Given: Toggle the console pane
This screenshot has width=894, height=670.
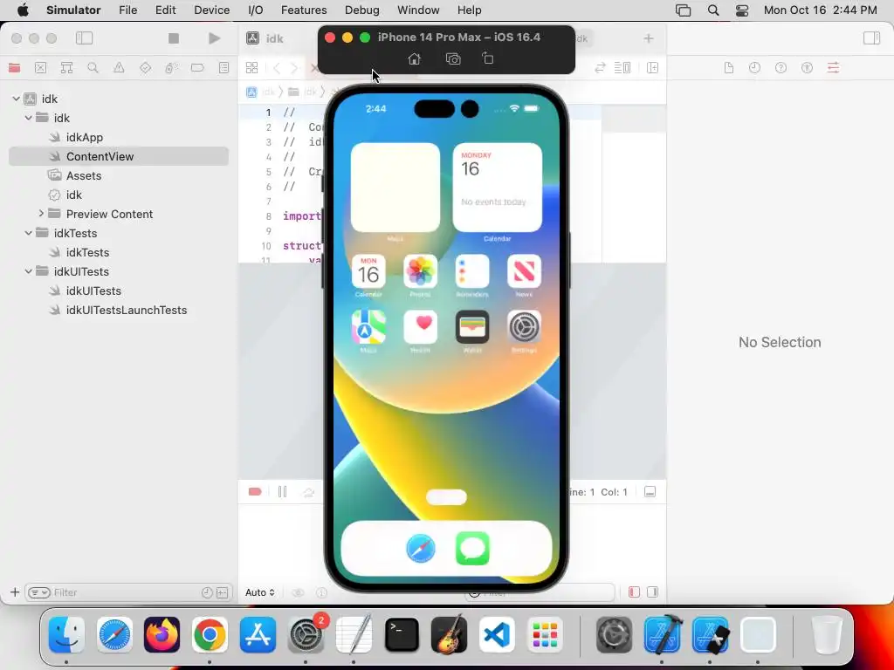Looking at the screenshot, I should [x=653, y=592].
